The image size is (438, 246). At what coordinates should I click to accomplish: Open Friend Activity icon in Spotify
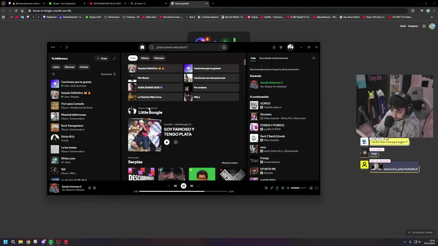pyautogui.click(x=281, y=47)
